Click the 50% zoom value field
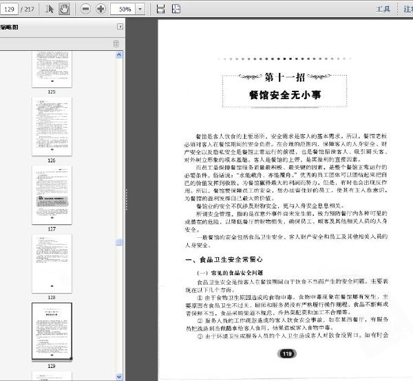413x381 pixels. [x=123, y=9]
